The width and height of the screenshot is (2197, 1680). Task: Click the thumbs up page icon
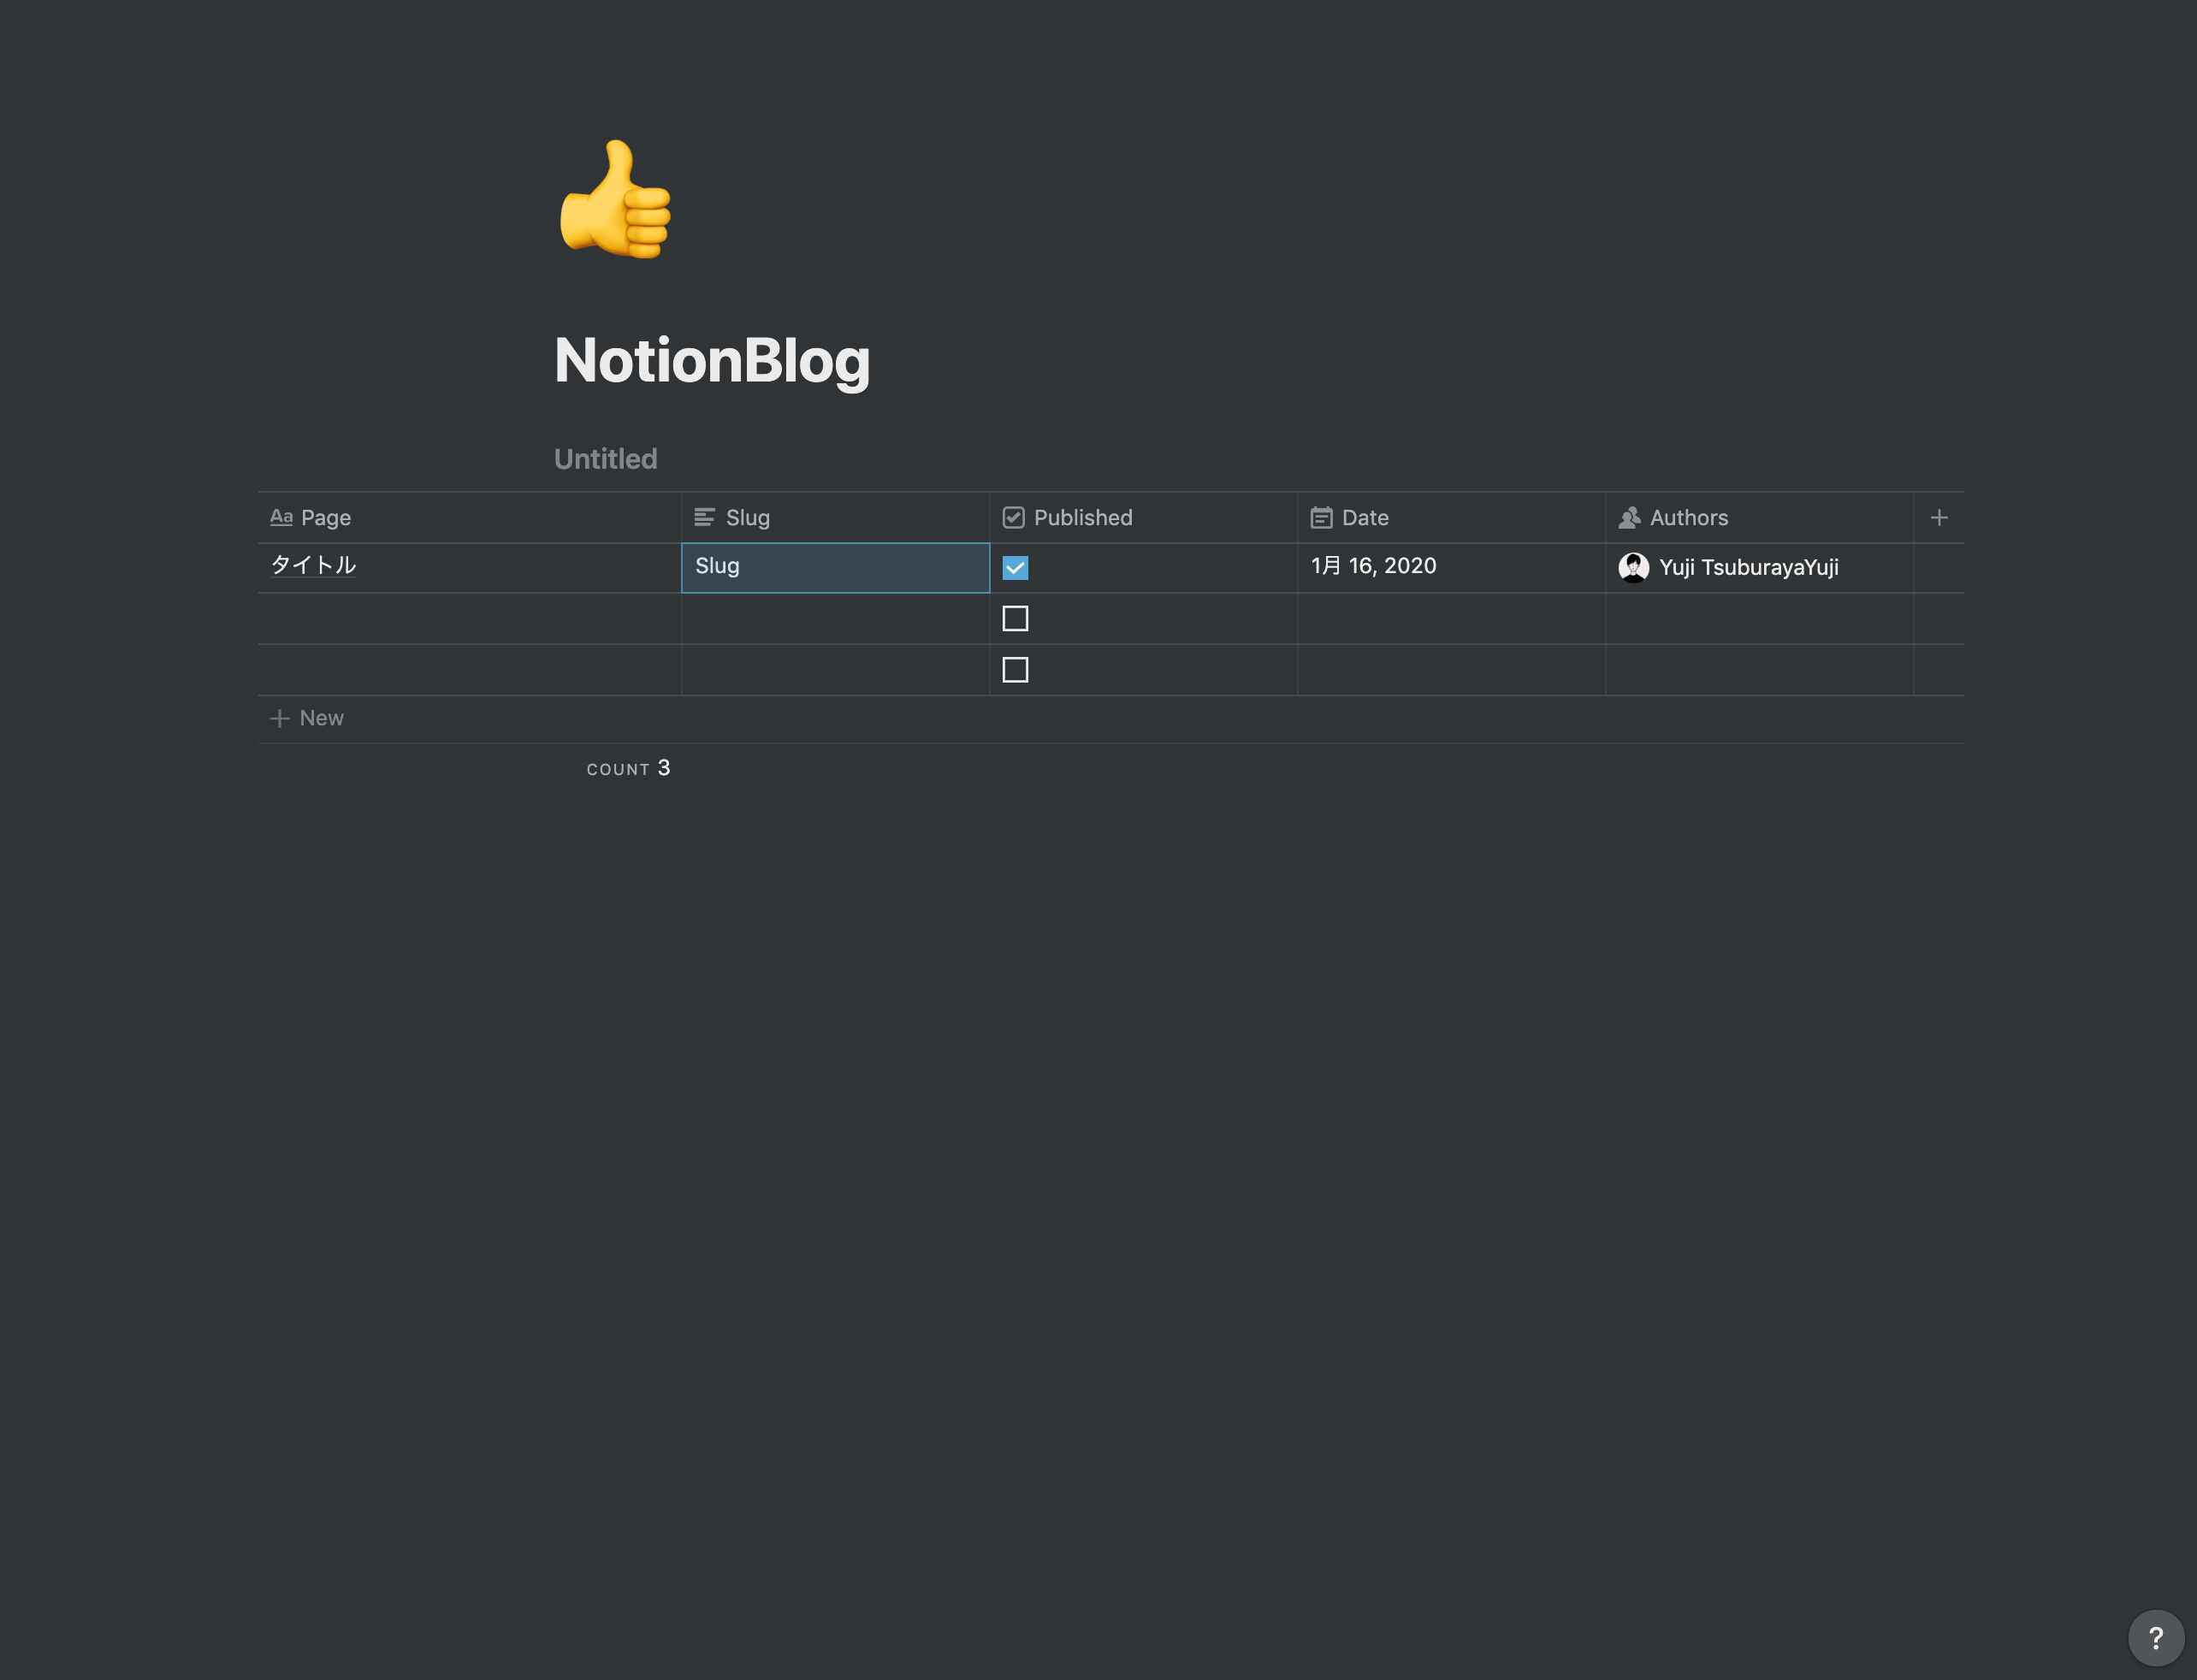[x=615, y=199]
